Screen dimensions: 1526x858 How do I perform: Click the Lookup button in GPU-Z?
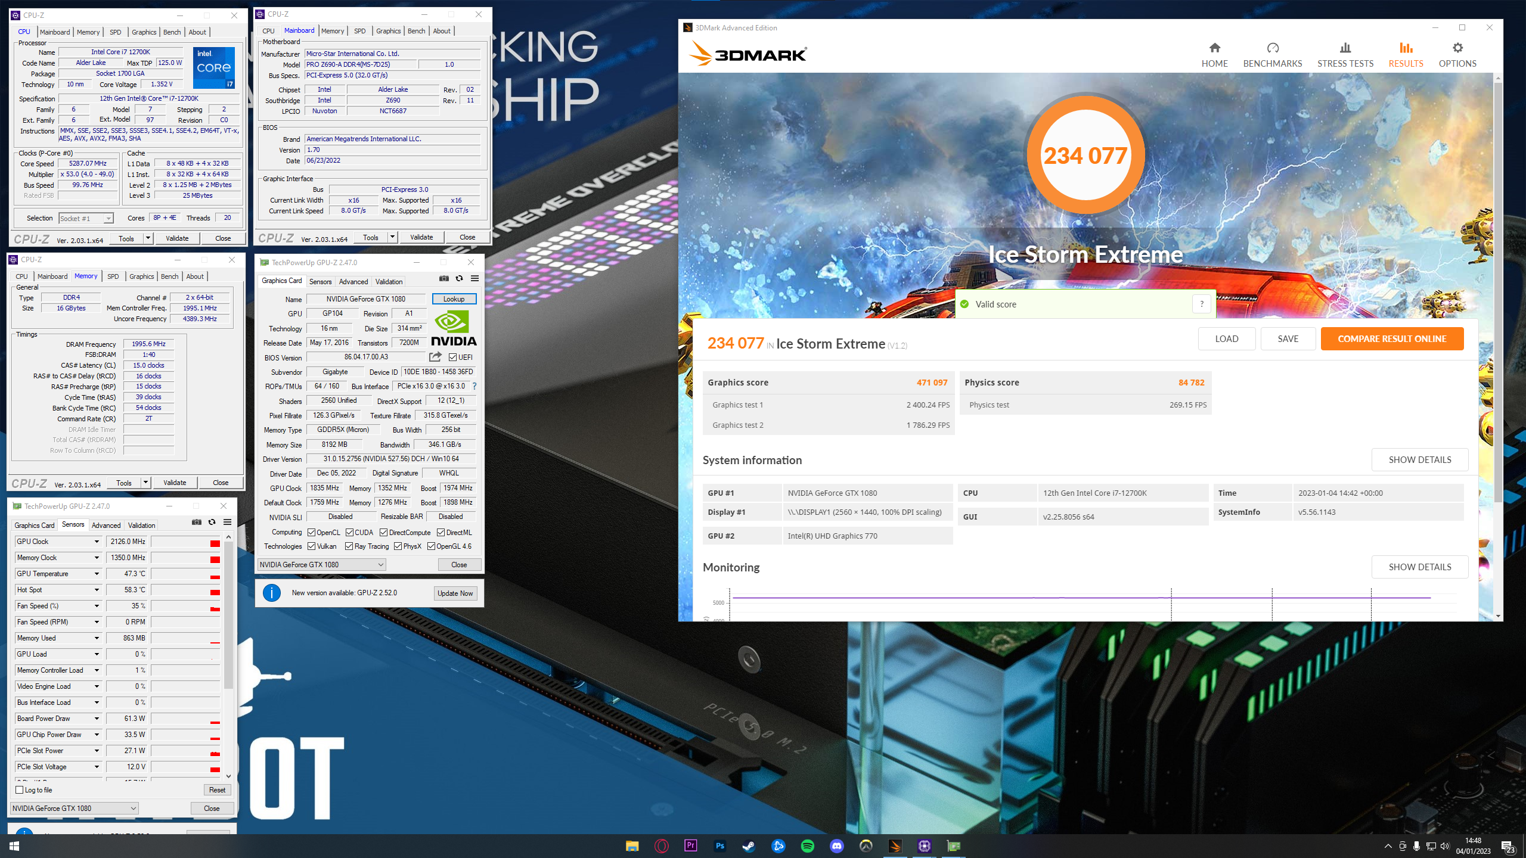coord(454,299)
